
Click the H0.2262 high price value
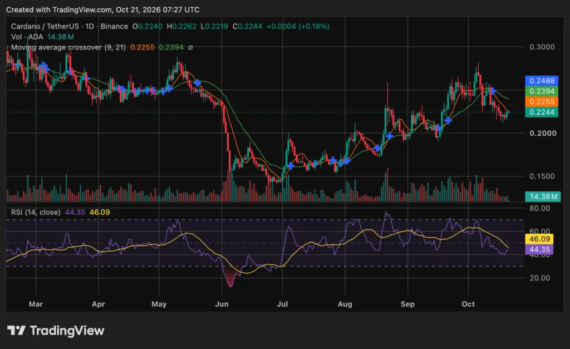click(x=181, y=26)
